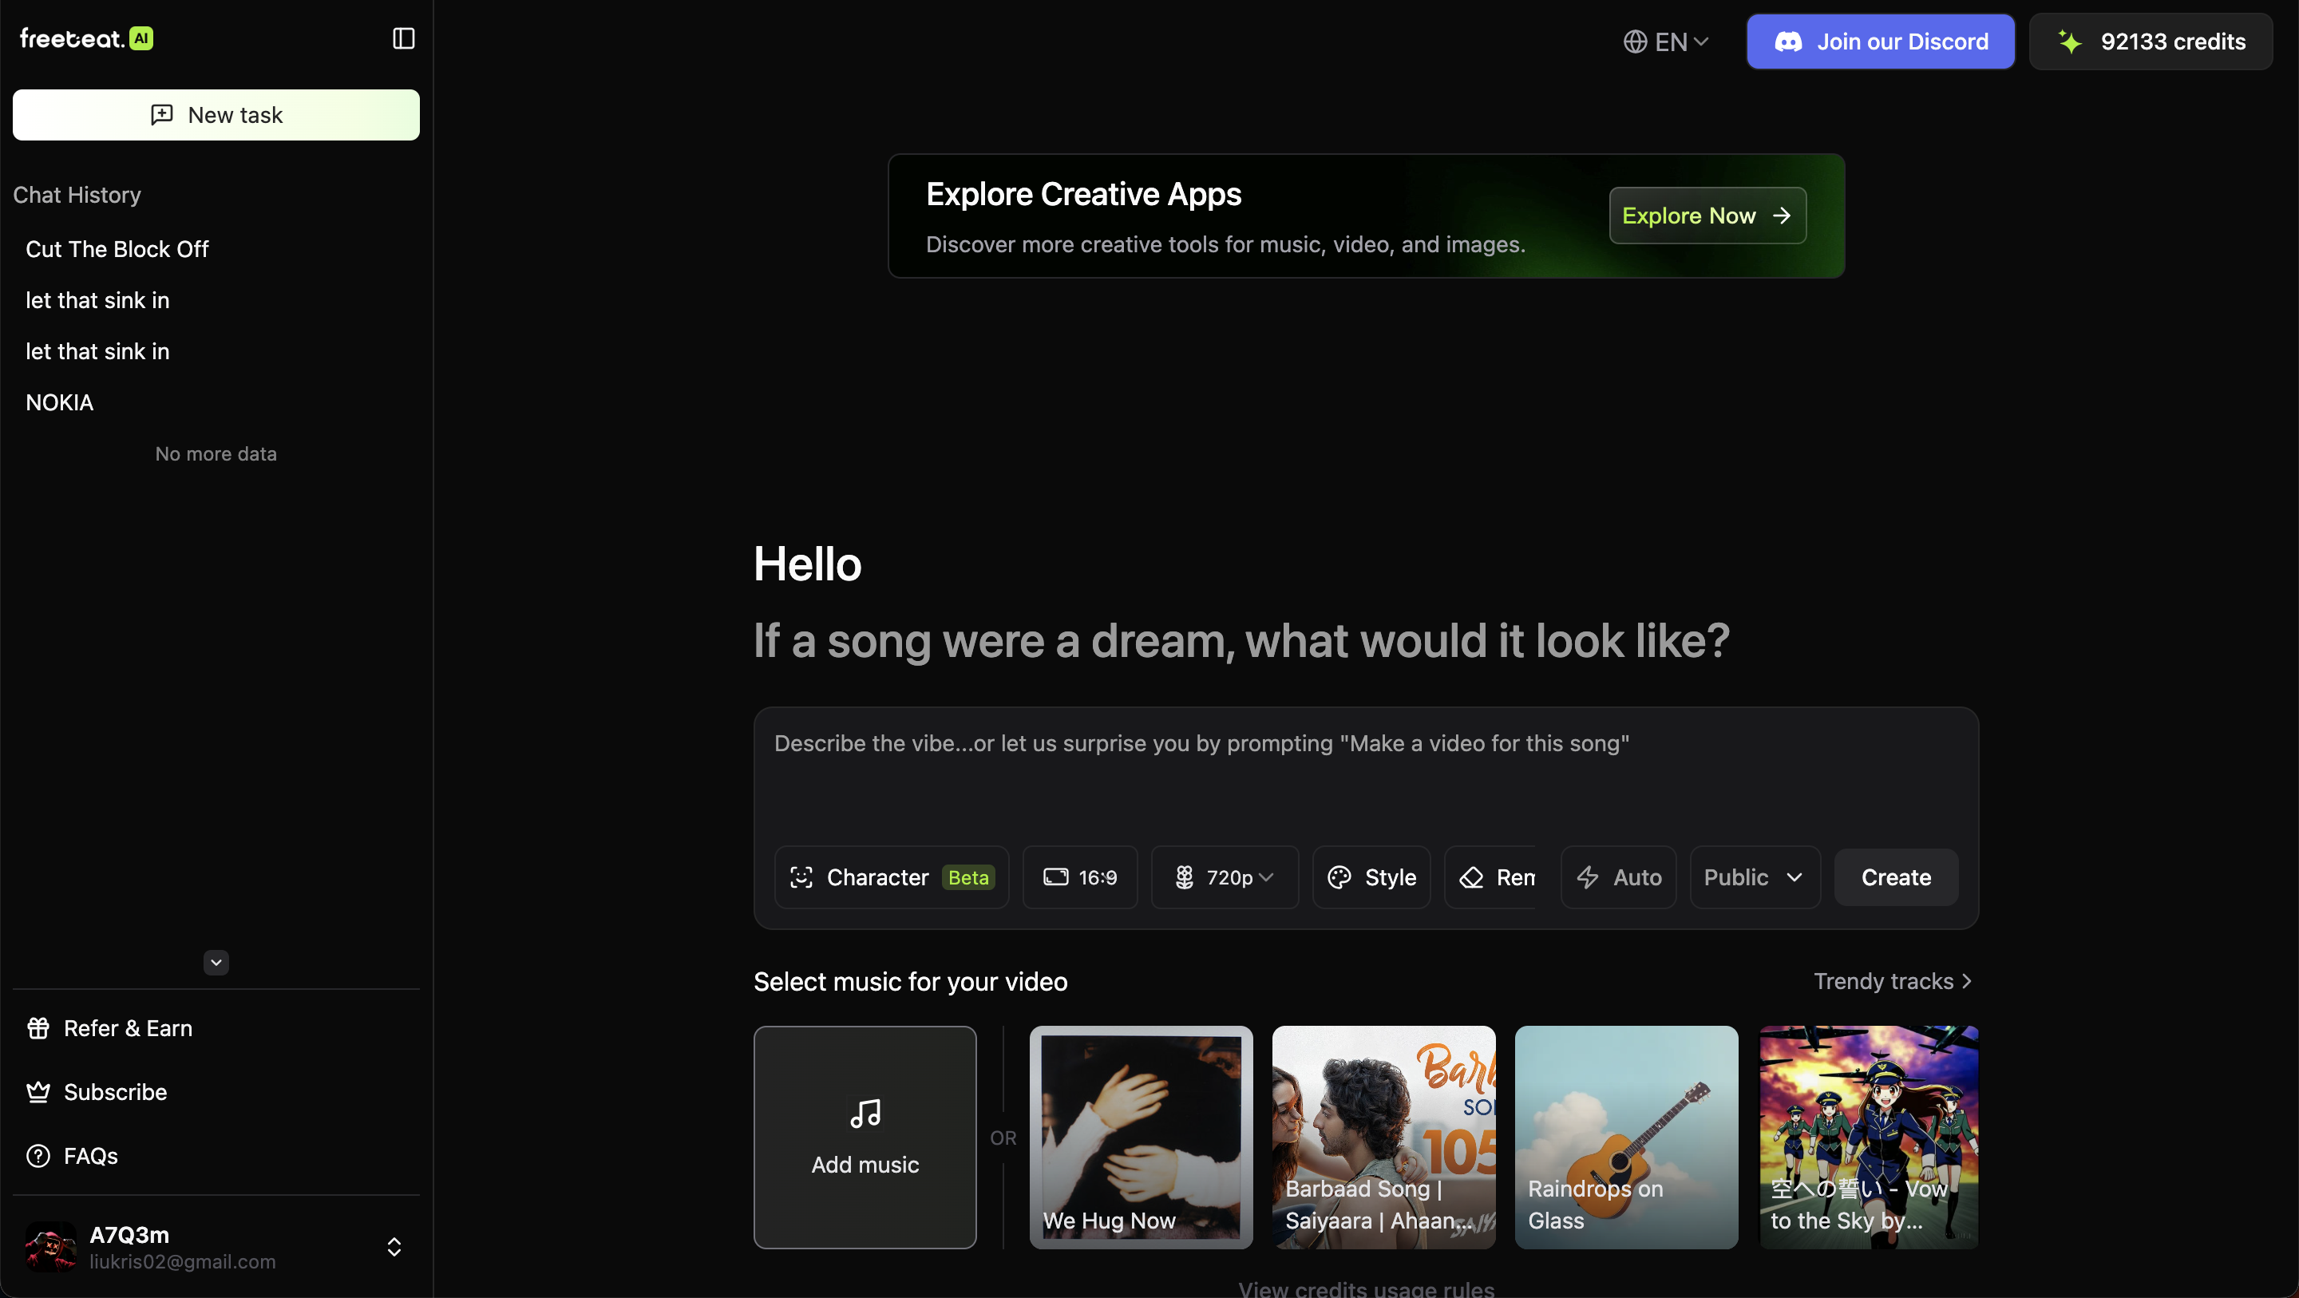
Task: Click Join our Discord button
Action: (1881, 42)
